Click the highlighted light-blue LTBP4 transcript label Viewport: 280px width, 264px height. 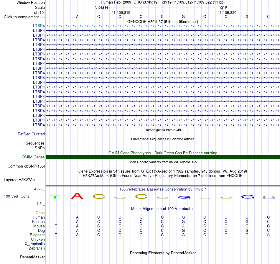(39, 26)
